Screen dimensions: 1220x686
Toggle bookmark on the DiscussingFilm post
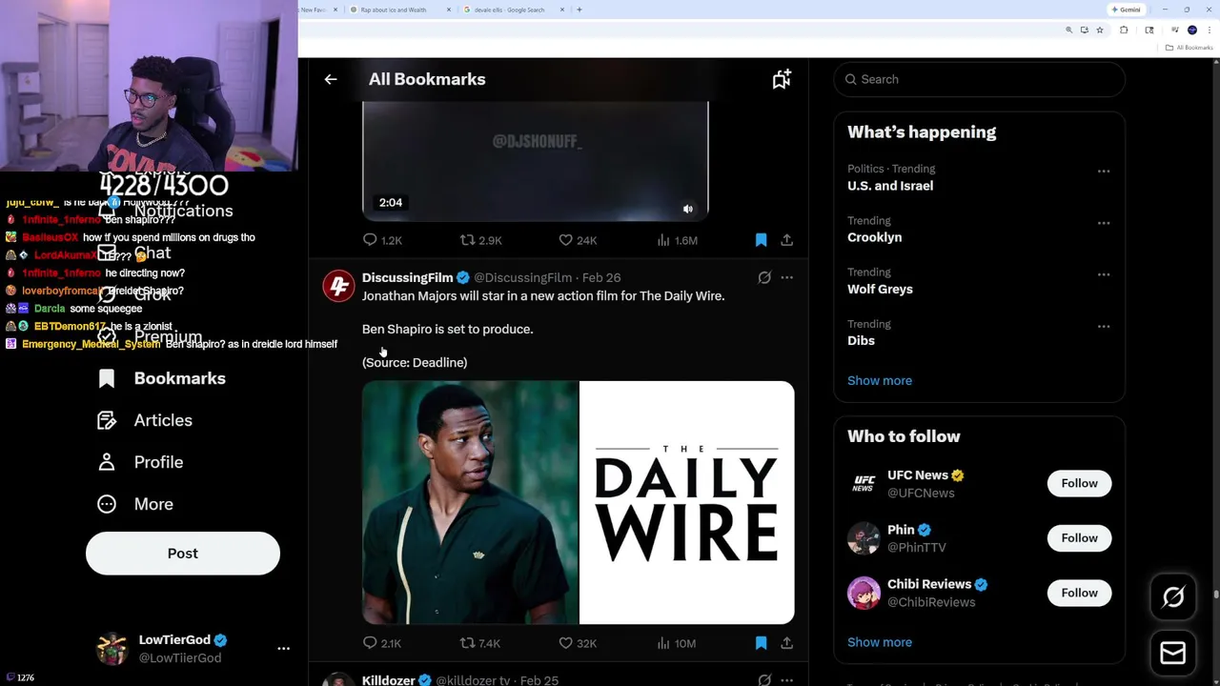click(761, 643)
